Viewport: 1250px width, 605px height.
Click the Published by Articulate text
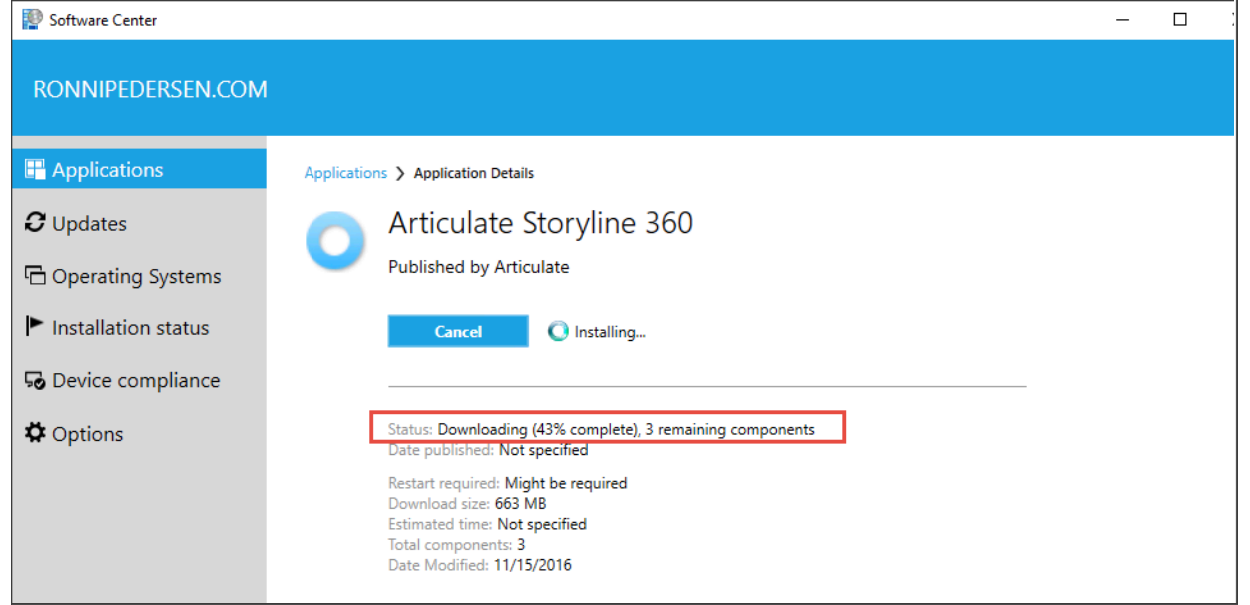(478, 267)
